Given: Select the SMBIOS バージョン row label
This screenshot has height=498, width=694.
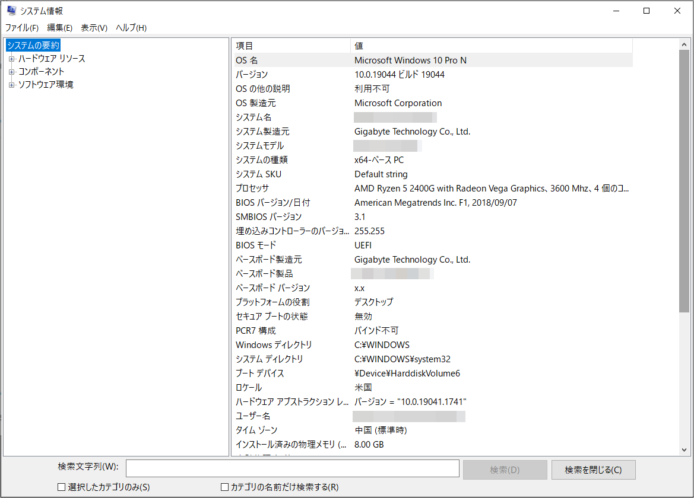Looking at the screenshot, I should click(x=269, y=217).
